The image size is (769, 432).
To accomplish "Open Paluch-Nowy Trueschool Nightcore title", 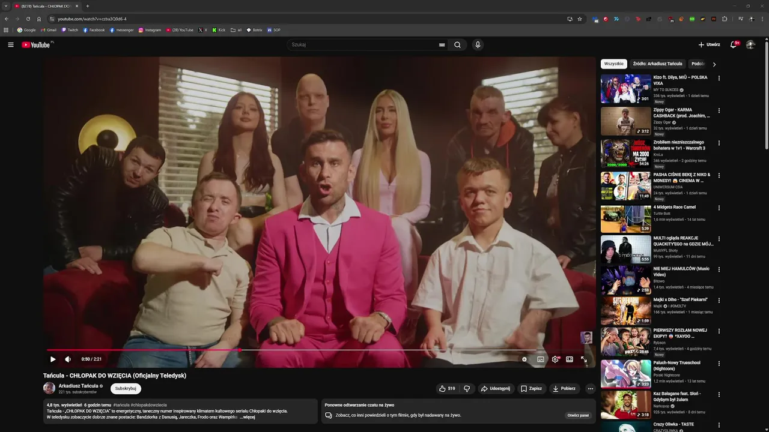I will (677, 365).
